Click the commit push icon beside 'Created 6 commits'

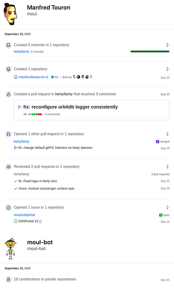point(8,45)
